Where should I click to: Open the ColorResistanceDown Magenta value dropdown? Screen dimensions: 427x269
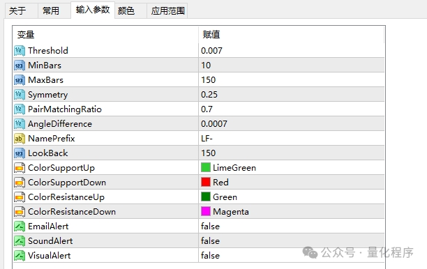click(x=292, y=212)
